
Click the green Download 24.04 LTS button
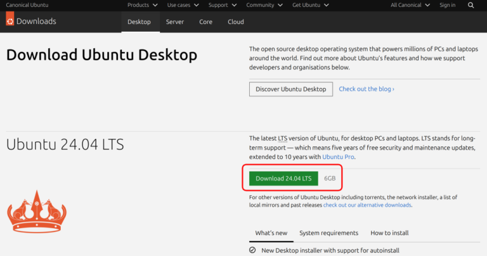[283, 179]
